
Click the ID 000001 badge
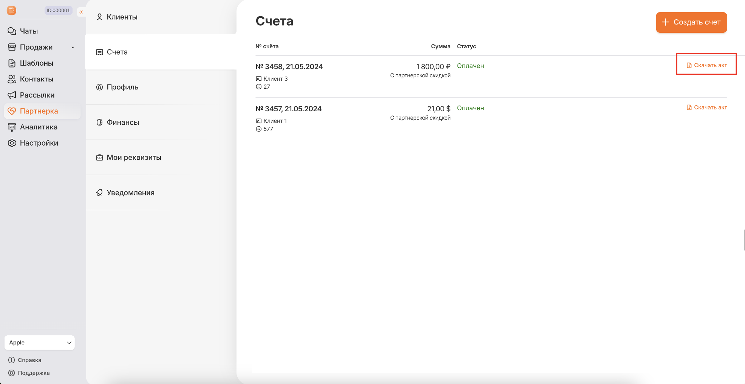tap(59, 11)
